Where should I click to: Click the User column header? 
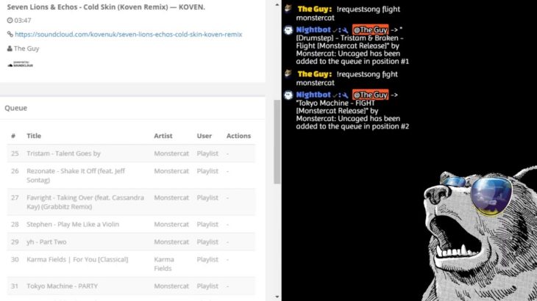tap(204, 136)
